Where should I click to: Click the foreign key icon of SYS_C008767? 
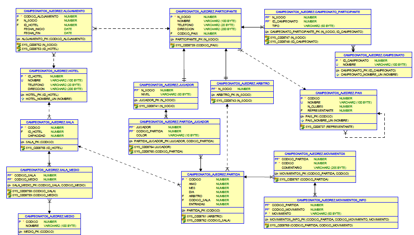click(x=277, y=180)
